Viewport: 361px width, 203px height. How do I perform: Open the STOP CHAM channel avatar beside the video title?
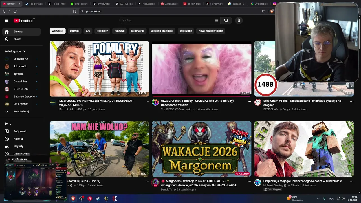258,102
